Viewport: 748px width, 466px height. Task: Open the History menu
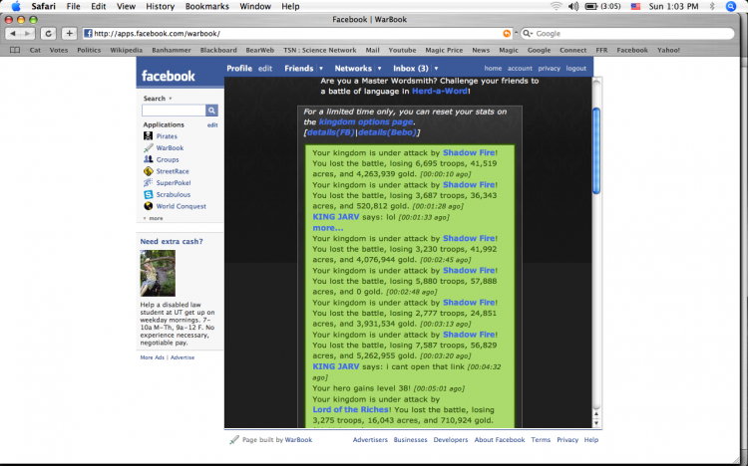point(160,6)
